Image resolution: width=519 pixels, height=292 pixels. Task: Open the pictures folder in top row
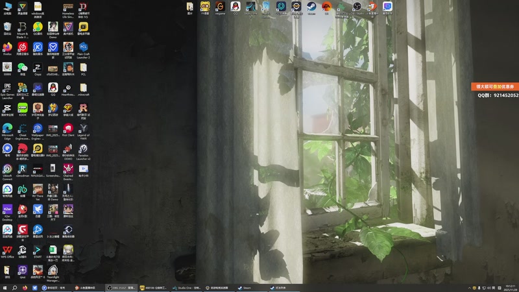point(189,8)
